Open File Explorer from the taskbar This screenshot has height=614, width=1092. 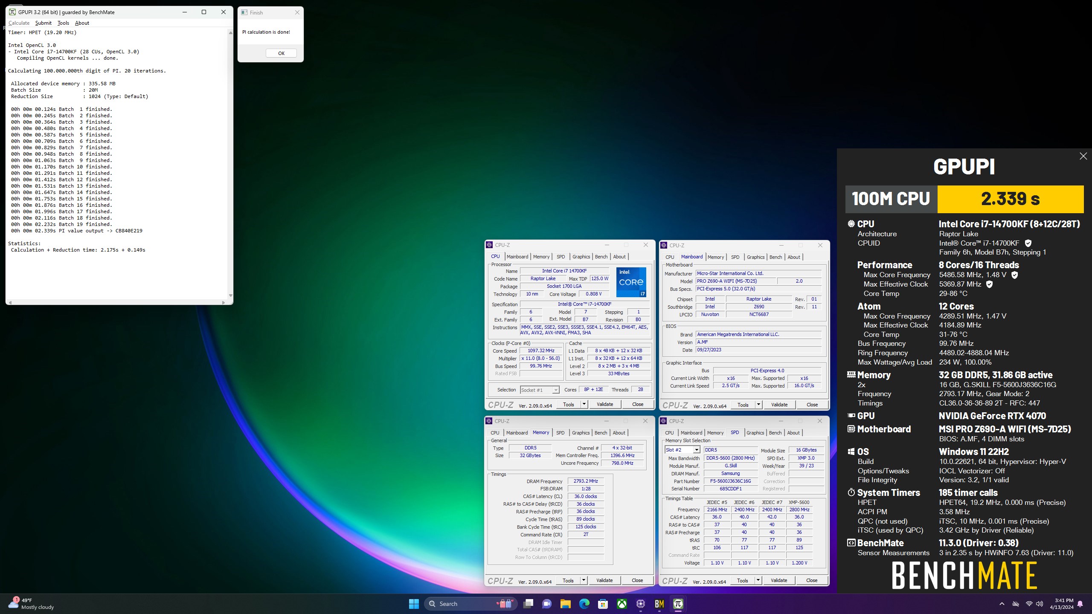[565, 604]
